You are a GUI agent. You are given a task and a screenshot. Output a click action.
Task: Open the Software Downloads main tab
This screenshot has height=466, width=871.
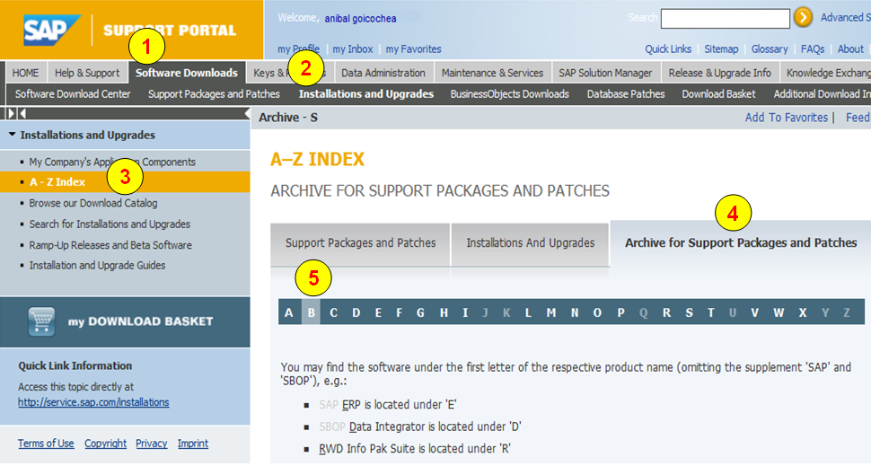[x=187, y=73]
